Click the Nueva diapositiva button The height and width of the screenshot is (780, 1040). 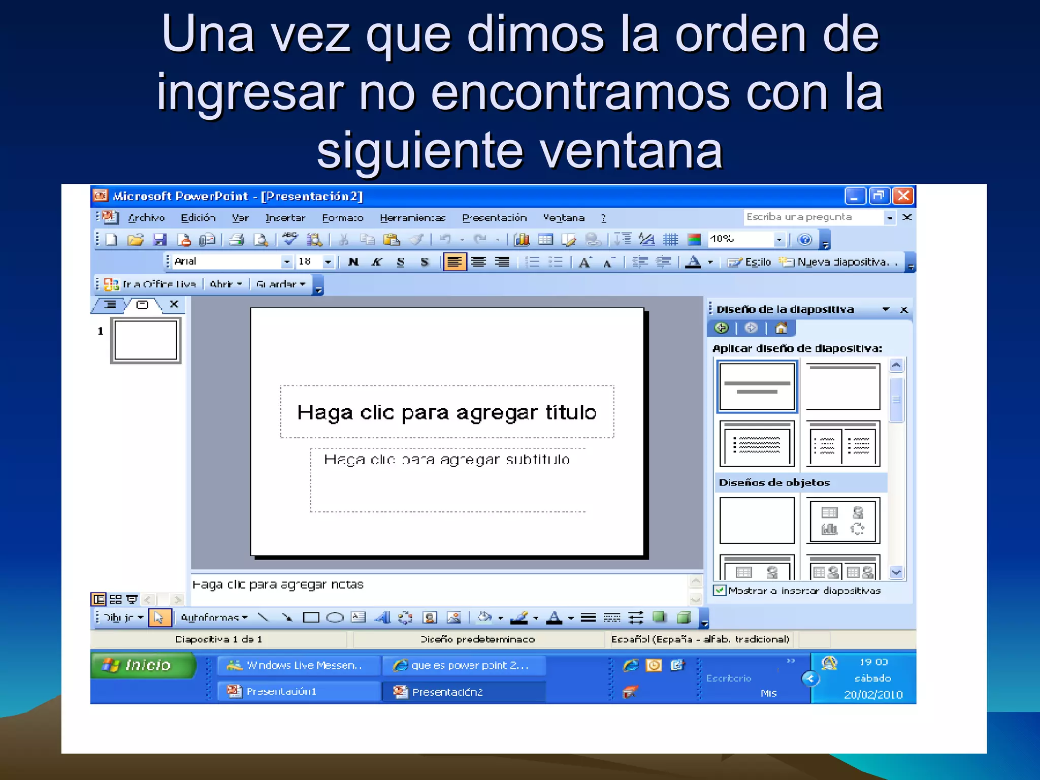pos(839,262)
